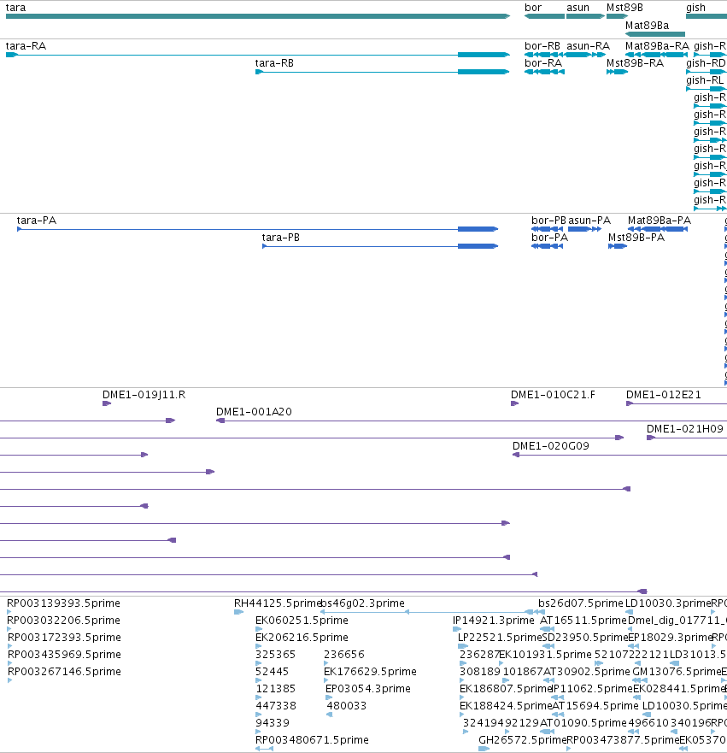Click EST bs26d07.5prime
This screenshot has height=753, width=727.
point(540,612)
